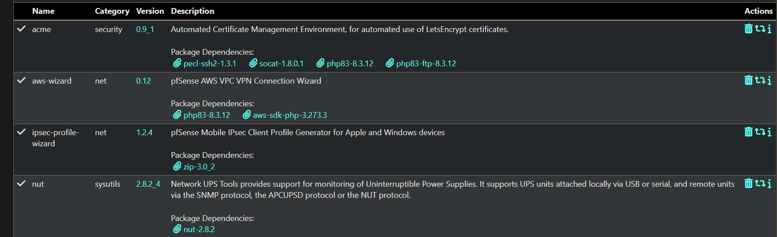Screen dimensions: 777x237
Task: Open the pecl-ssh2-1.3.1 dependency link
Action: coord(205,64)
